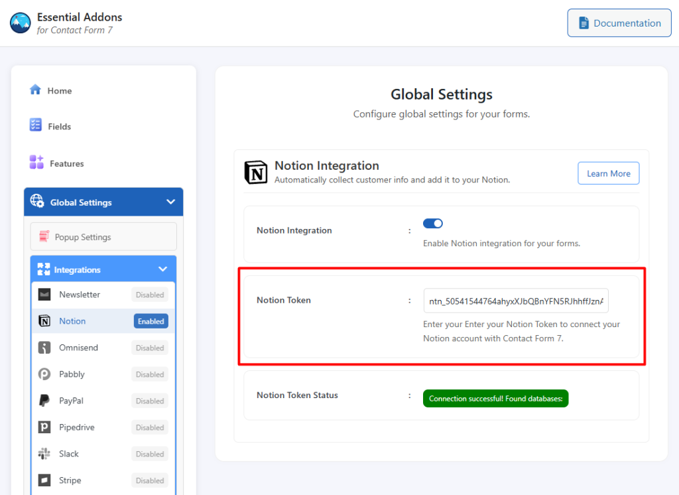Image resolution: width=679 pixels, height=495 pixels.
Task: Click the large Notion logo in the panel header
Action: [256, 172]
